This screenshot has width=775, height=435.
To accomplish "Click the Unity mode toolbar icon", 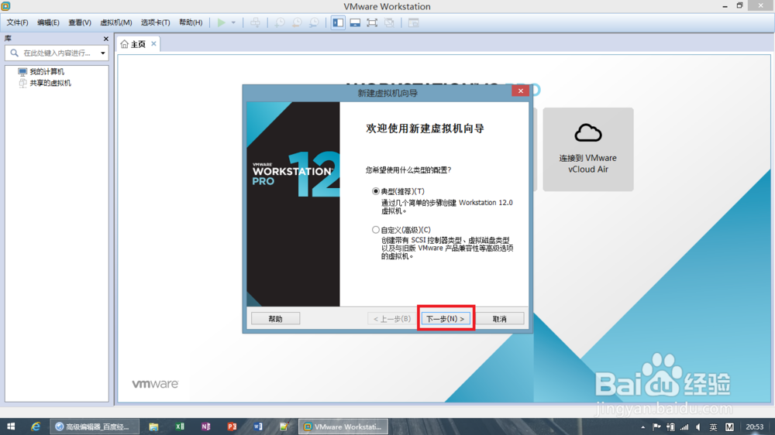I will (390, 22).
